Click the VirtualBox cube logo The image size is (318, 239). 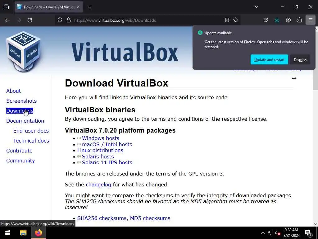(x=23, y=52)
